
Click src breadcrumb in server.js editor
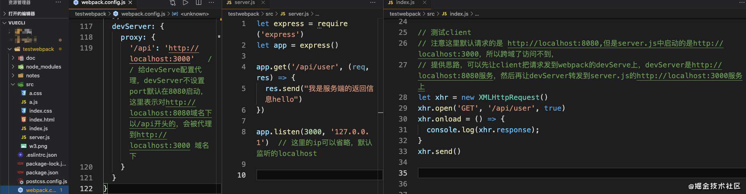(x=269, y=14)
